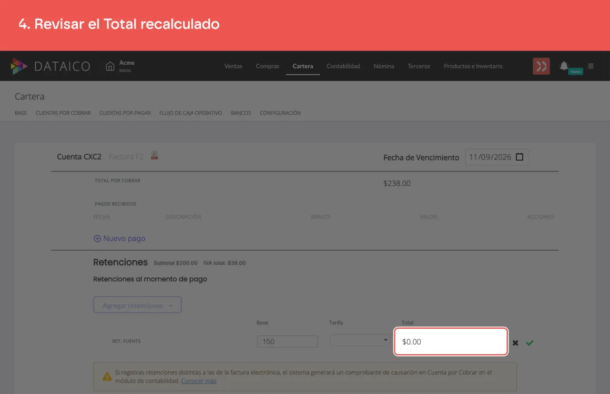Click the Fecha de Vencimiento date field
Screen dimensions: 610x394
[497, 157]
